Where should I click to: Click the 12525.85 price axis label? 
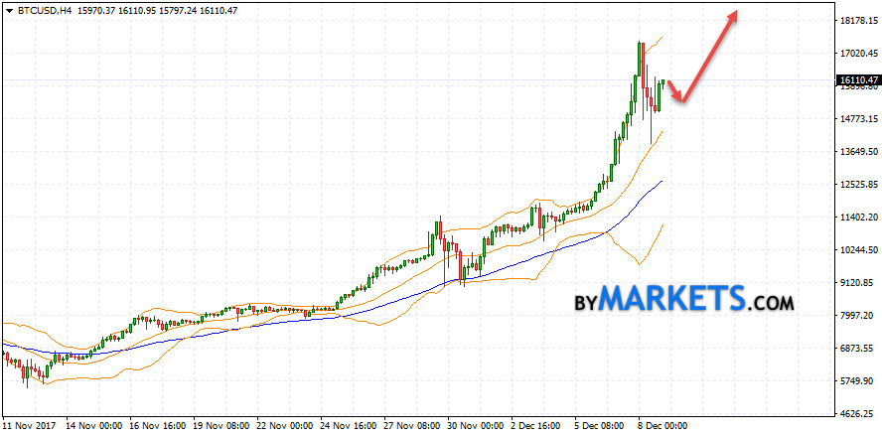(855, 185)
